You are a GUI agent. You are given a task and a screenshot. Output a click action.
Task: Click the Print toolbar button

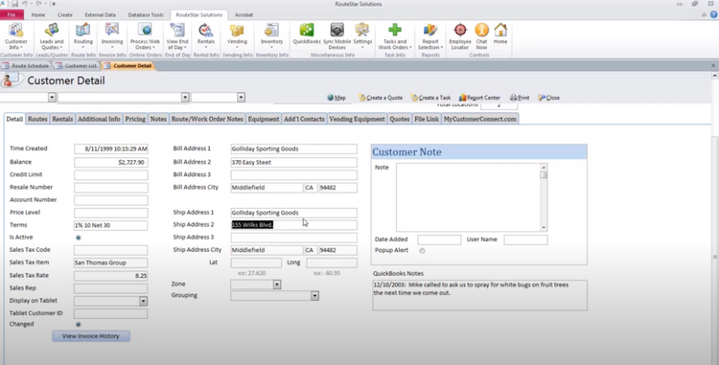pos(520,98)
